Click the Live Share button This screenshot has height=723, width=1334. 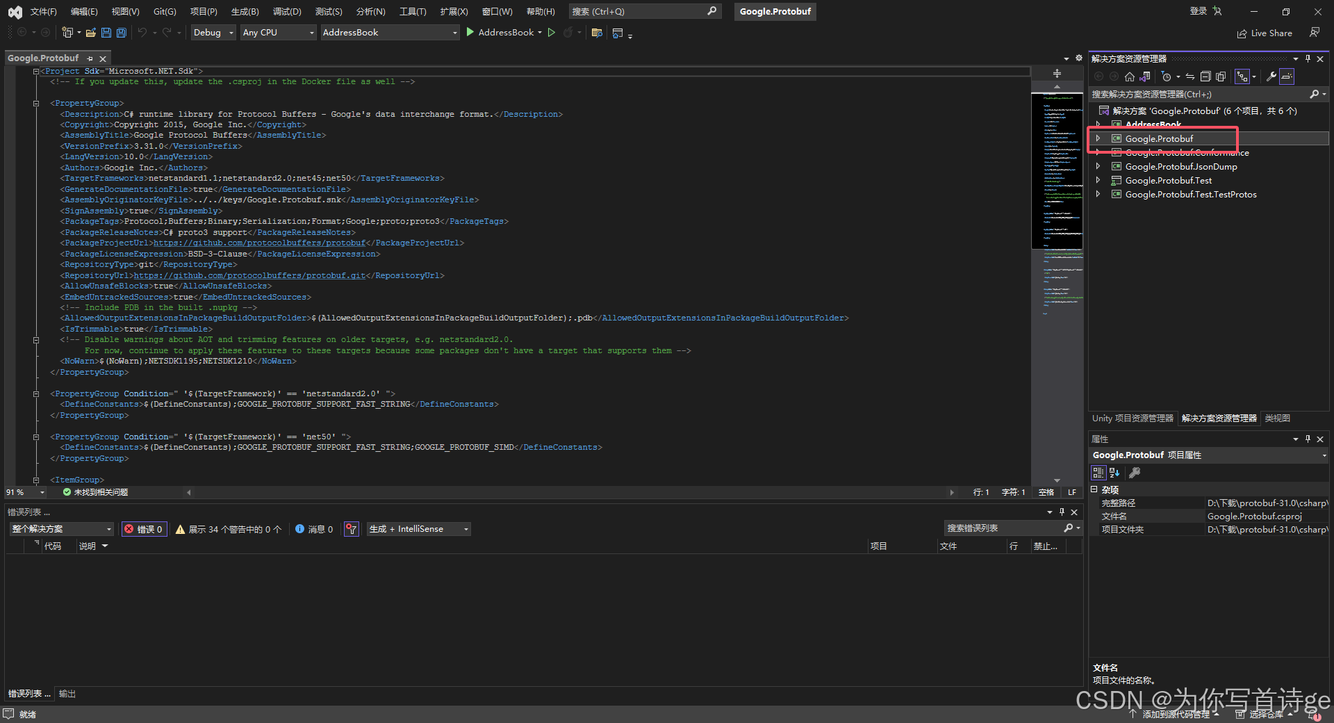[1265, 33]
